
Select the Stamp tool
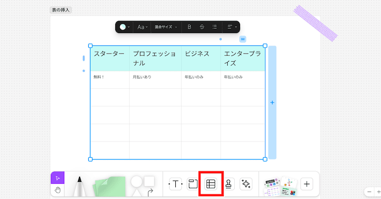point(229,184)
